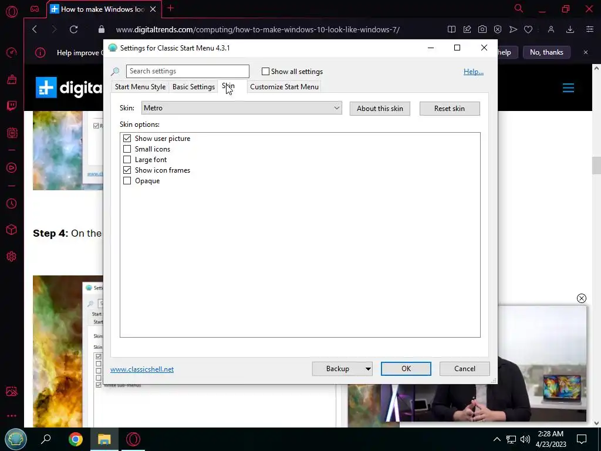Image resolution: width=601 pixels, height=451 pixels.
Task: Bookmark page with heart icon
Action: point(528,29)
